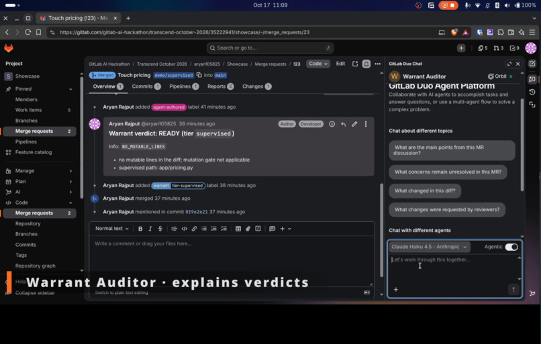This screenshot has width=541, height=344.
Task: Toggle the Agentic mode switch
Action: click(x=511, y=247)
